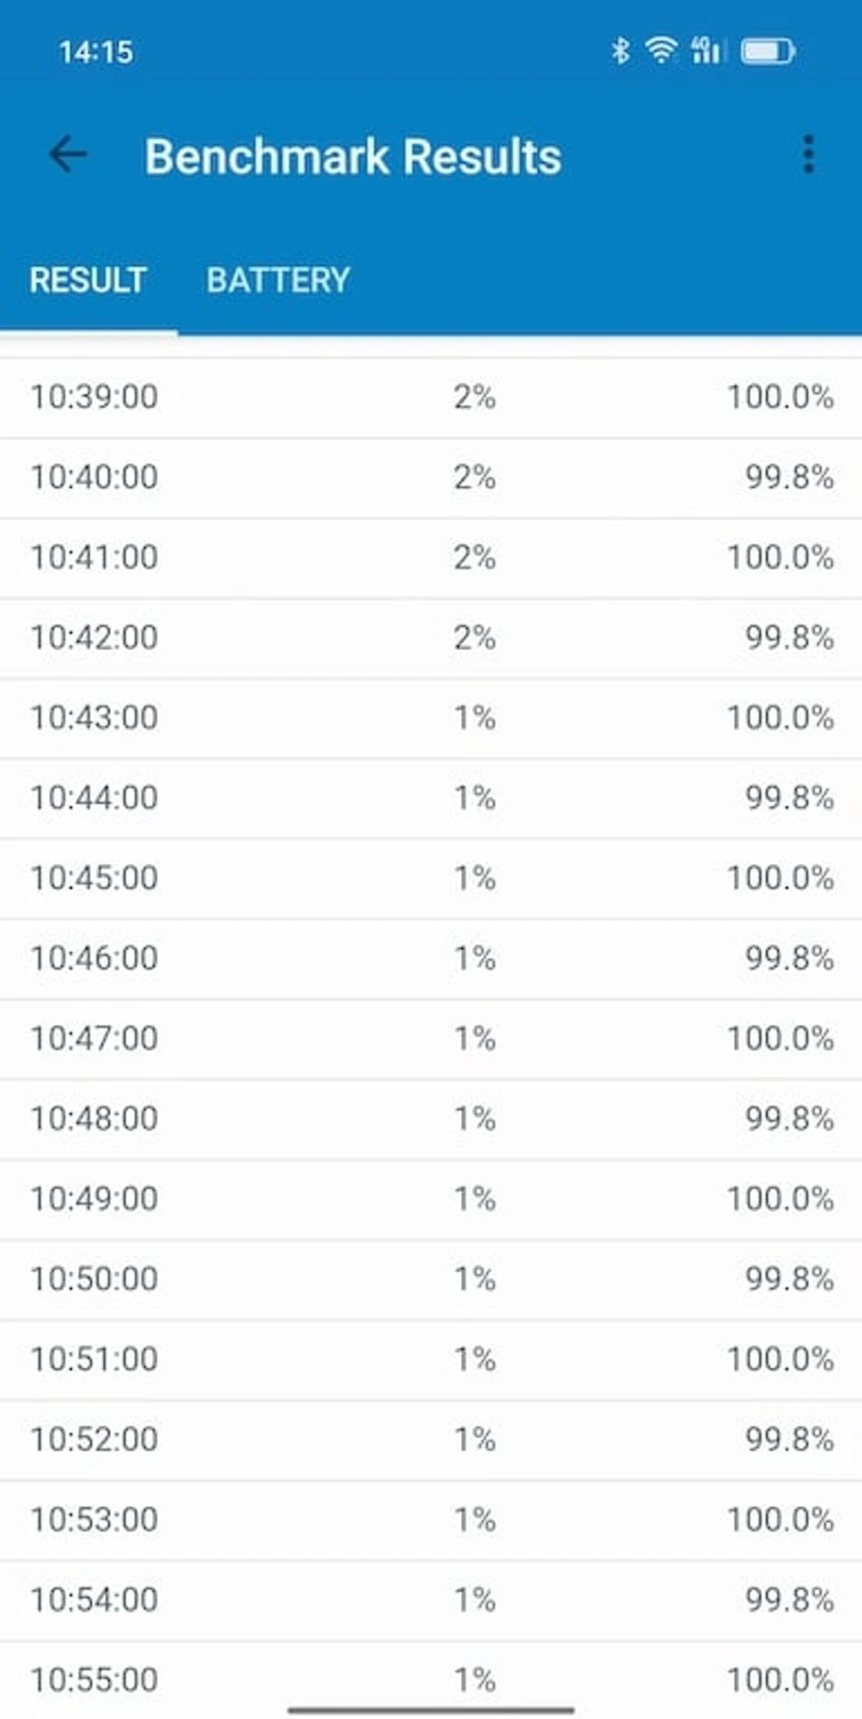Select the 10:43:00 result row

coord(431,718)
